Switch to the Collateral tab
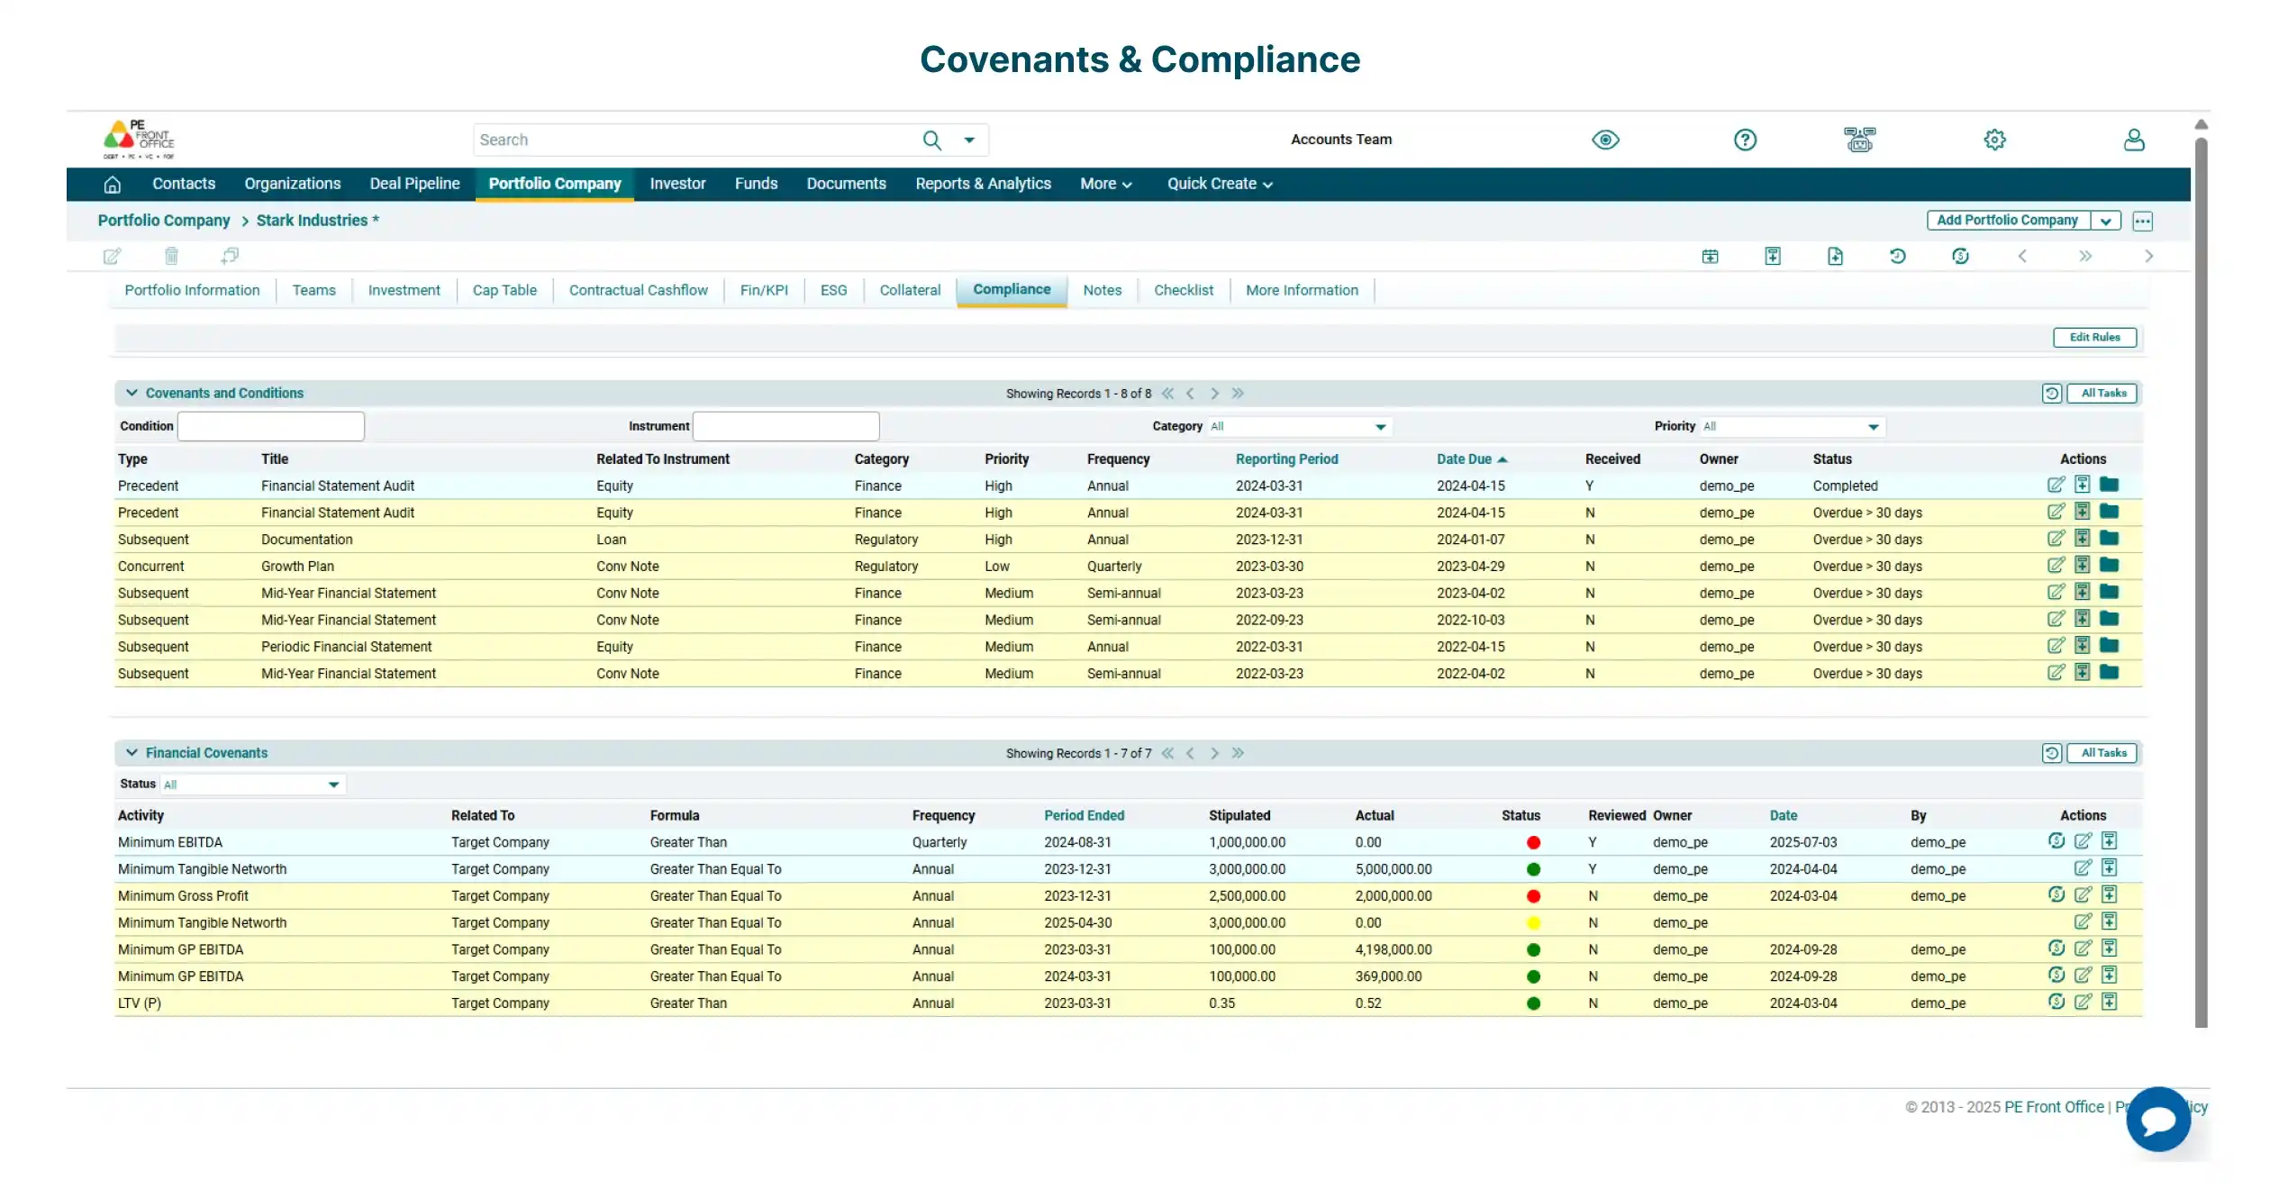This screenshot has width=2279, height=1198. pos(910,290)
